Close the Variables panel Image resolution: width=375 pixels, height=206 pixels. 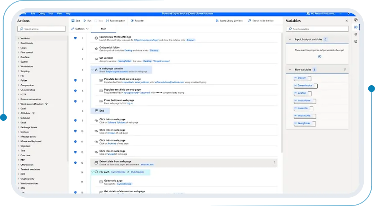coord(347,21)
